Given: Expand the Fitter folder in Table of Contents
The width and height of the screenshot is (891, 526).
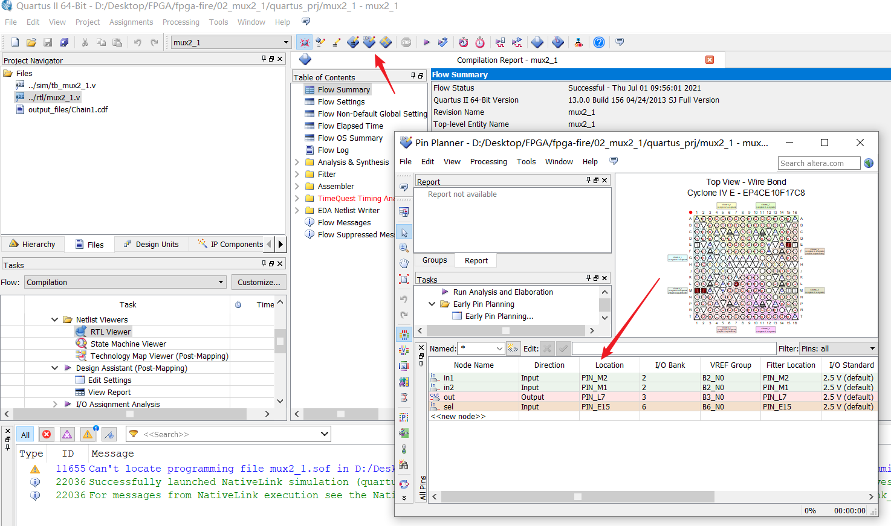Looking at the screenshot, I should tap(297, 174).
